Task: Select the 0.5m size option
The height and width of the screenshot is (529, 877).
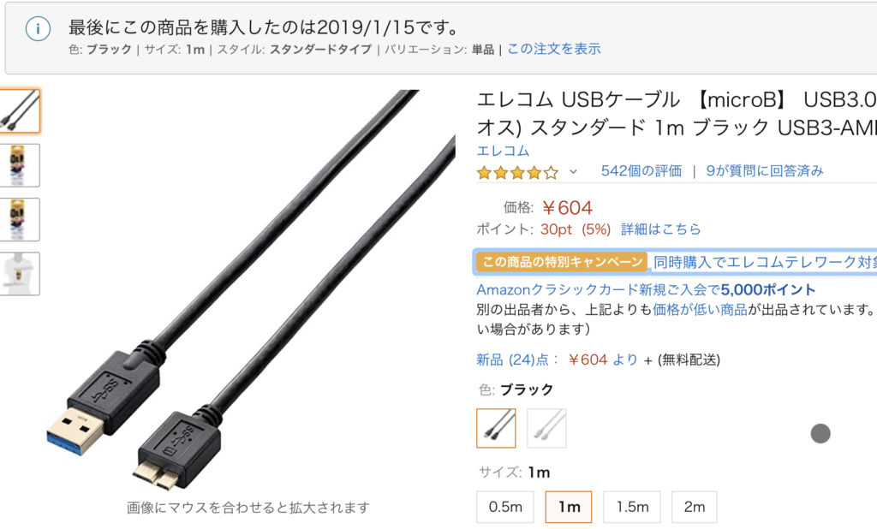Action: coord(505,507)
